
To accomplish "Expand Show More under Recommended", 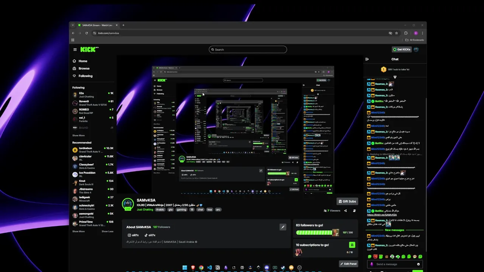I will (x=79, y=232).
